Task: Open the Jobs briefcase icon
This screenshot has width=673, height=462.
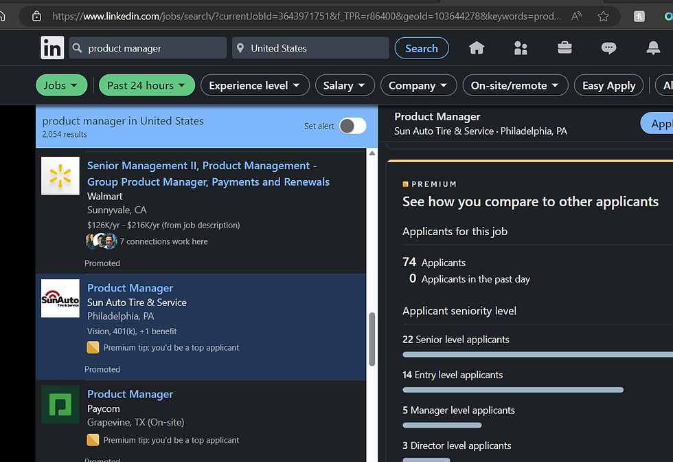Action: [x=564, y=48]
